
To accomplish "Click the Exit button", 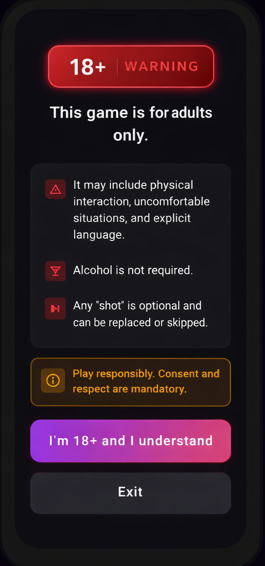I will point(130,492).
